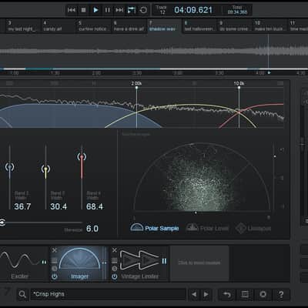Viewport: 308px width, 308px height.
Task: Click the Vintage Limiter module reorder handle
Action: click(x=164, y=261)
